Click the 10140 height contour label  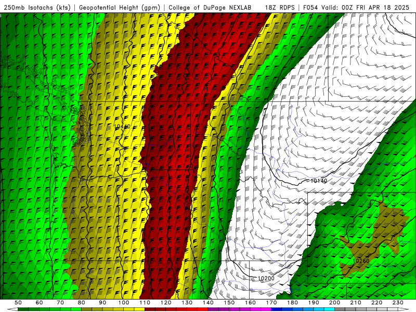coord(319,180)
